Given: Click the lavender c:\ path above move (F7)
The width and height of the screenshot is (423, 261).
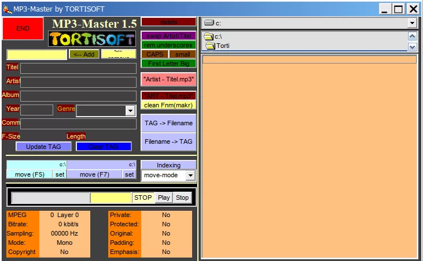Looking at the screenshot, I should [x=101, y=165].
